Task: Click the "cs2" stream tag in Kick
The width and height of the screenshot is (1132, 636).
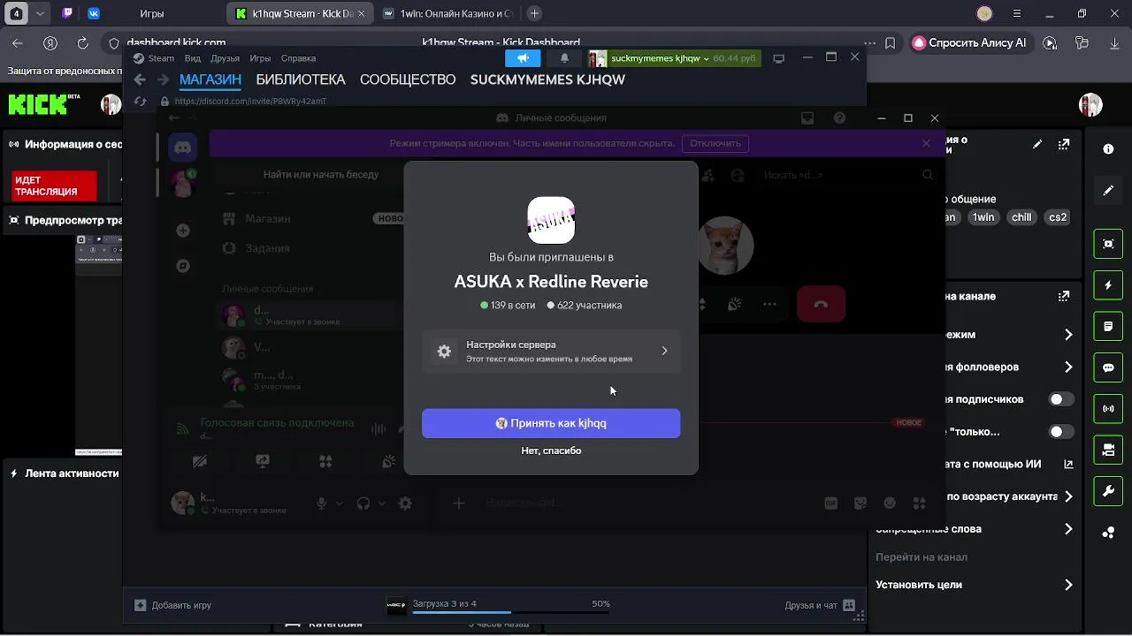Action: click(x=1058, y=217)
